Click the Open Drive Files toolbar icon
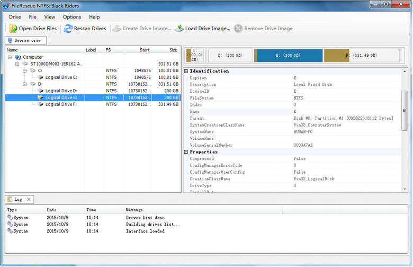 coord(13,29)
